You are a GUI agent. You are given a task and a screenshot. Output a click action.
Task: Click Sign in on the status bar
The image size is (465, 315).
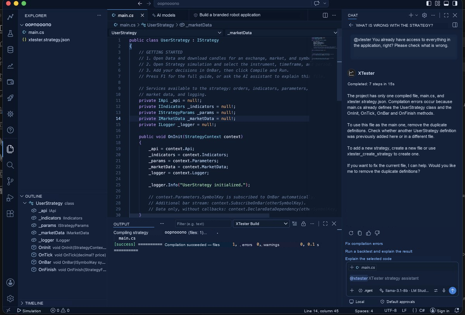pos(440,311)
